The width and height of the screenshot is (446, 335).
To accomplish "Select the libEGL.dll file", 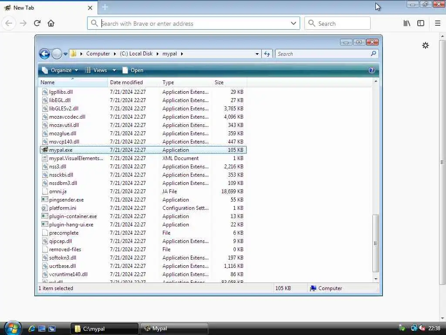I will (60, 100).
